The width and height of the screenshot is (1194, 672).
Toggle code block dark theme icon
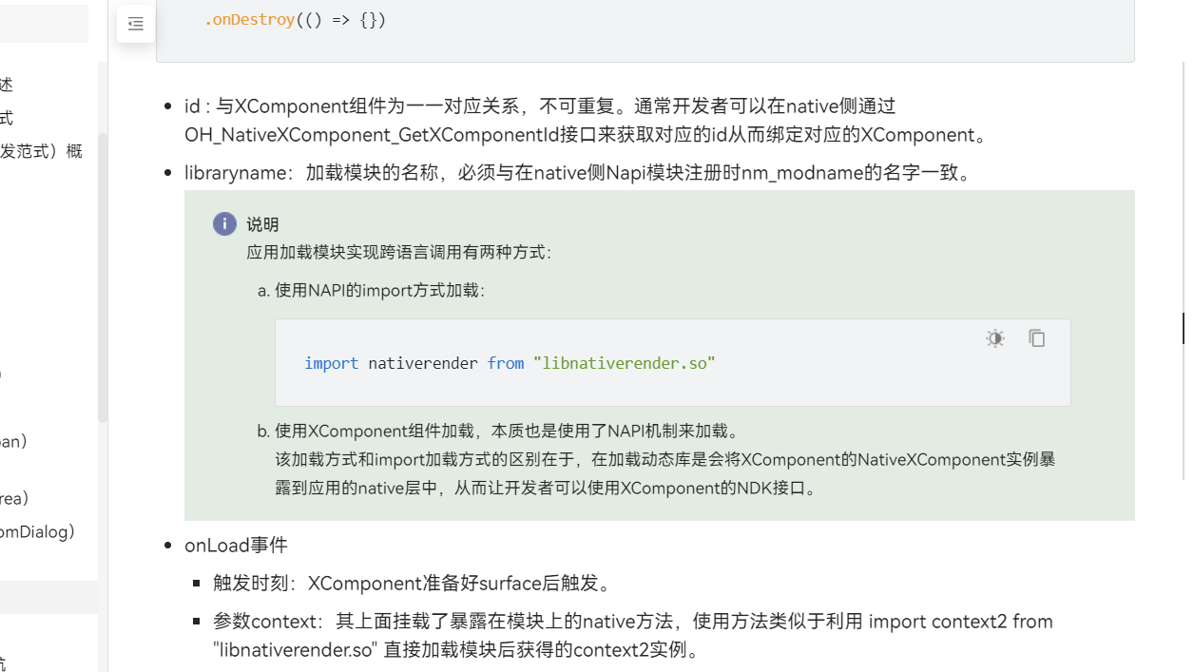coord(994,338)
